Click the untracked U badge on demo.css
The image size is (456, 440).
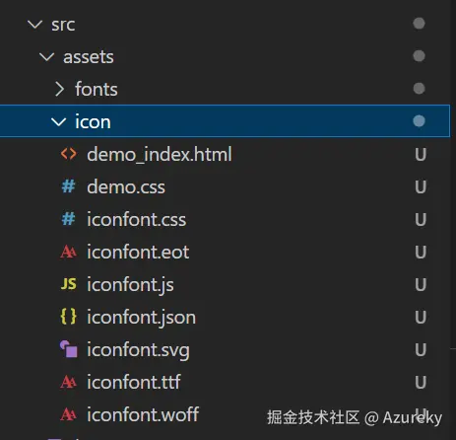421,186
